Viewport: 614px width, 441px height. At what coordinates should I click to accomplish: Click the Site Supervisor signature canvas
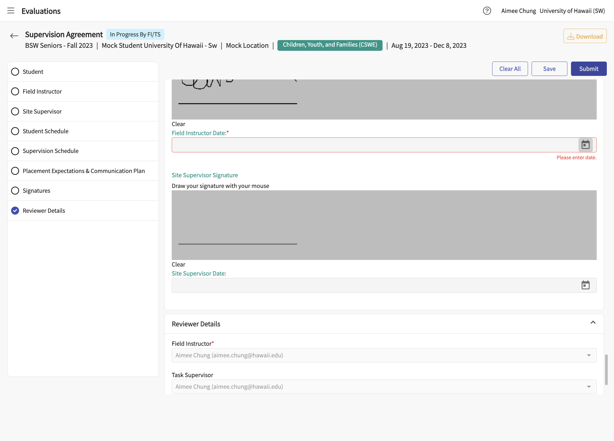point(384,225)
